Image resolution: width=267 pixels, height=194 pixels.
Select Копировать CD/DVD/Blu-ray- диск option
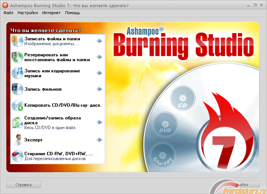tap(62, 105)
